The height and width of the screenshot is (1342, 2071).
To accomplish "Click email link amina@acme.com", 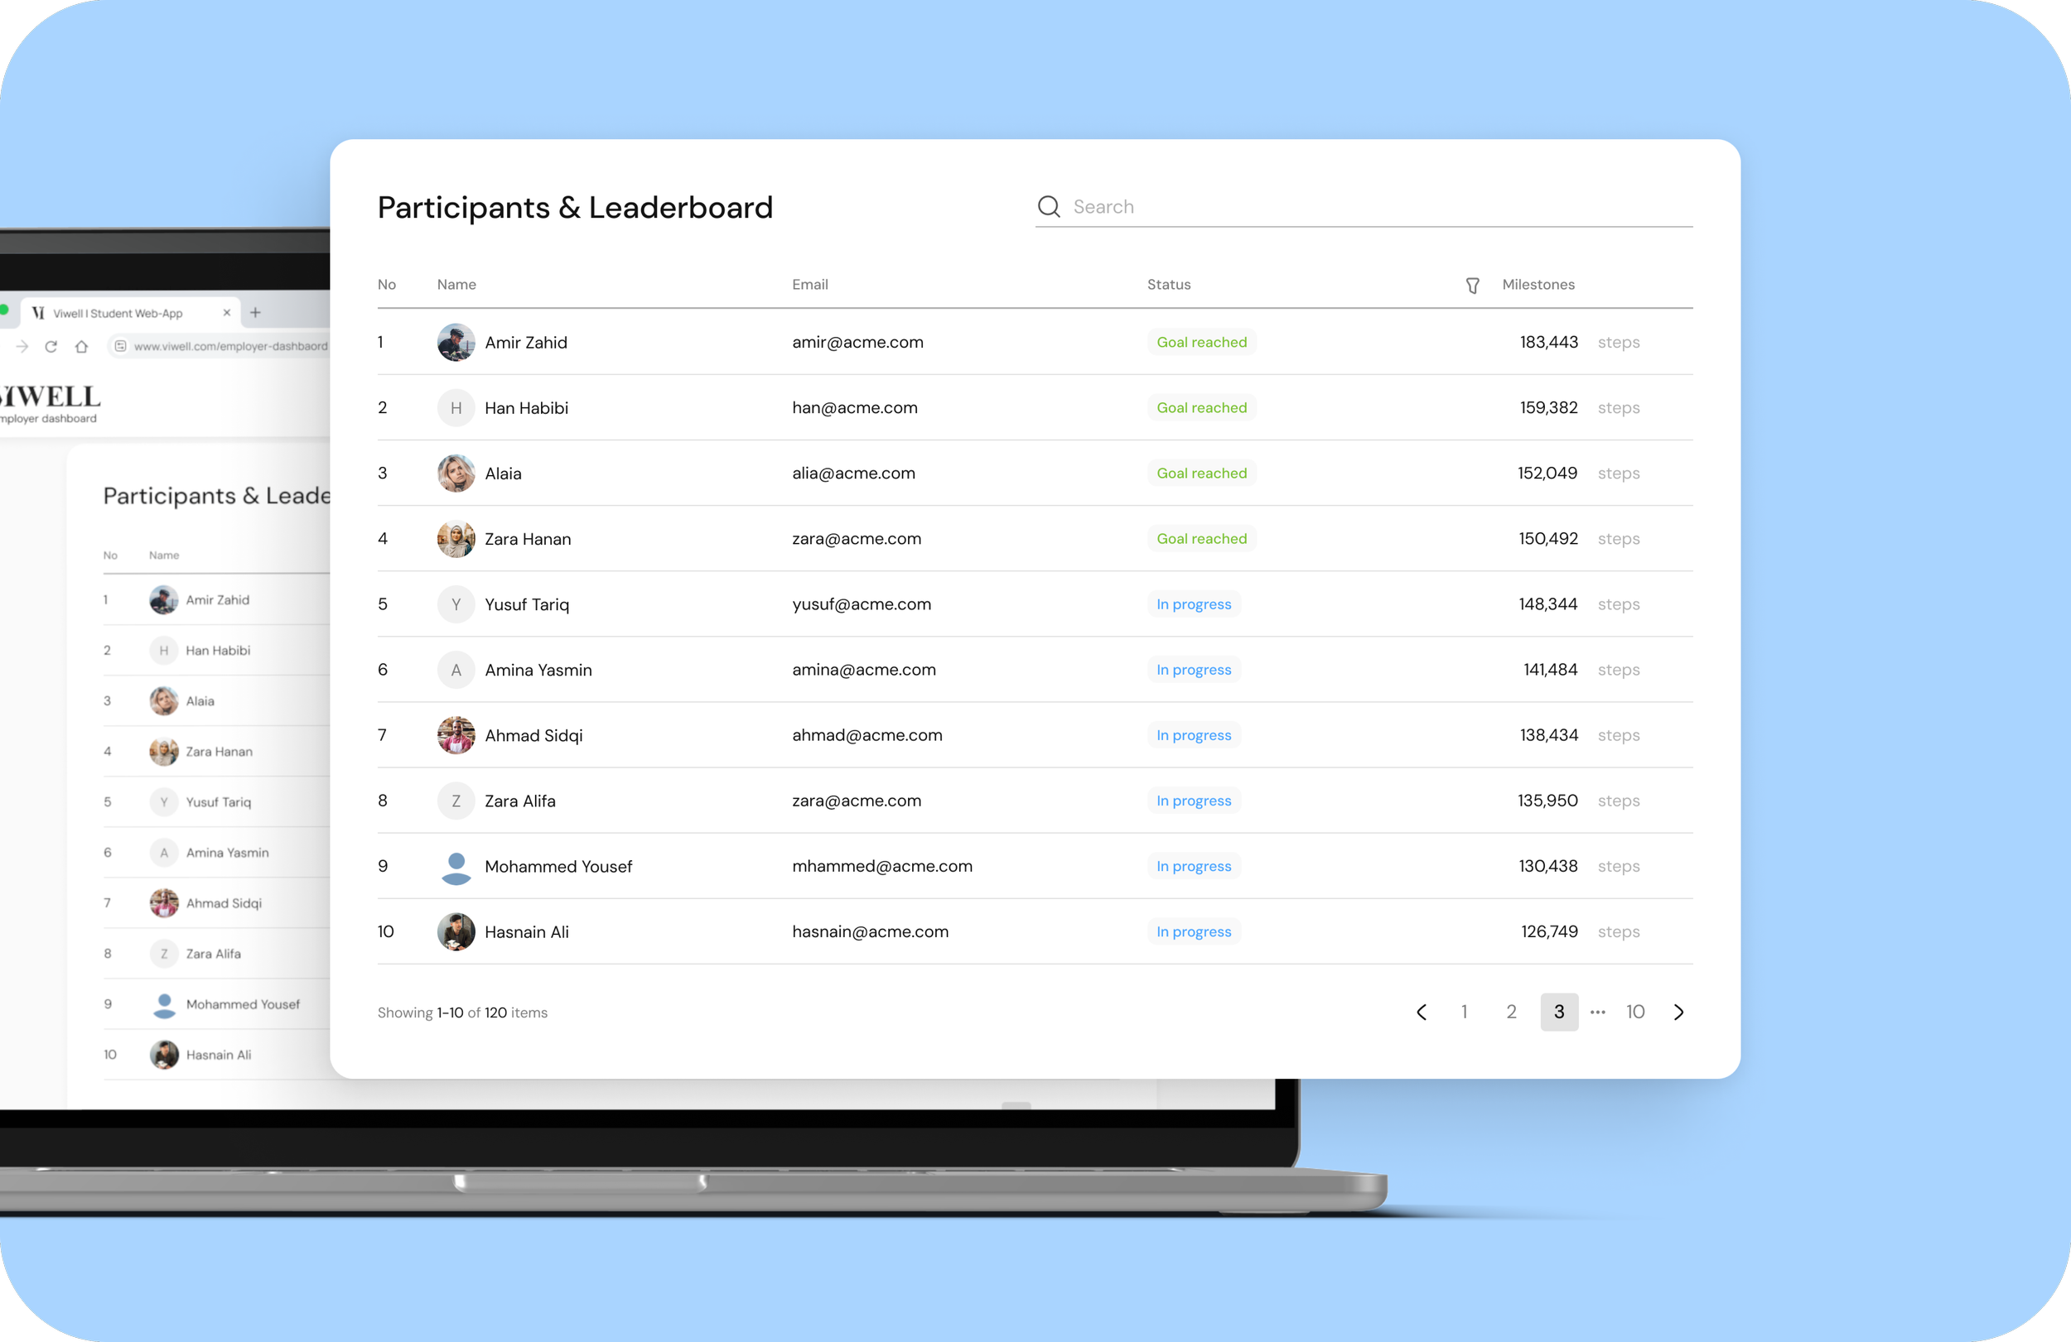I will 863,670.
